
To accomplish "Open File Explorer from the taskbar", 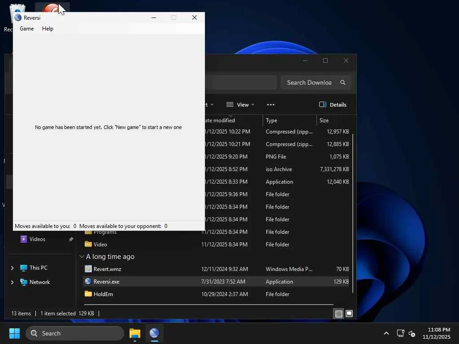I will pyautogui.click(x=134, y=333).
